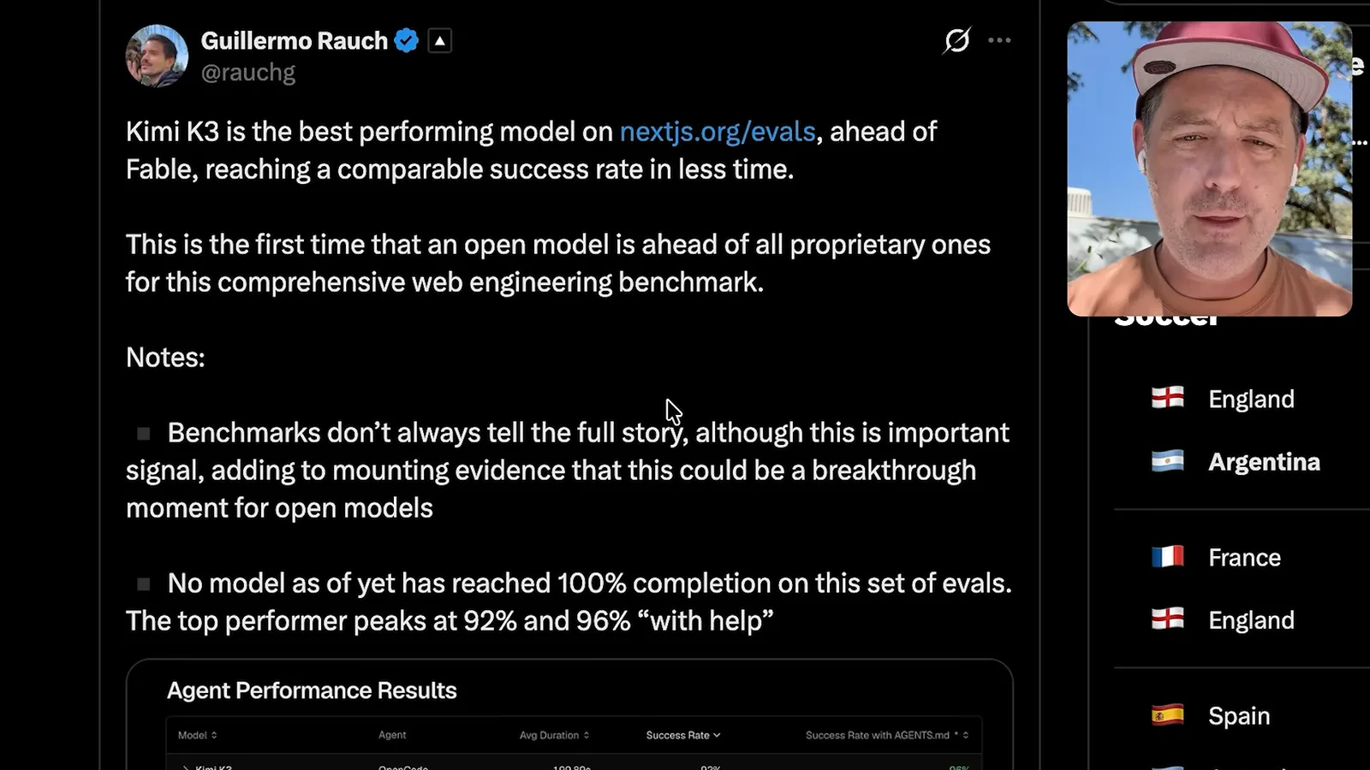Open Guillermo Rauch's profile avatar

pyautogui.click(x=157, y=56)
